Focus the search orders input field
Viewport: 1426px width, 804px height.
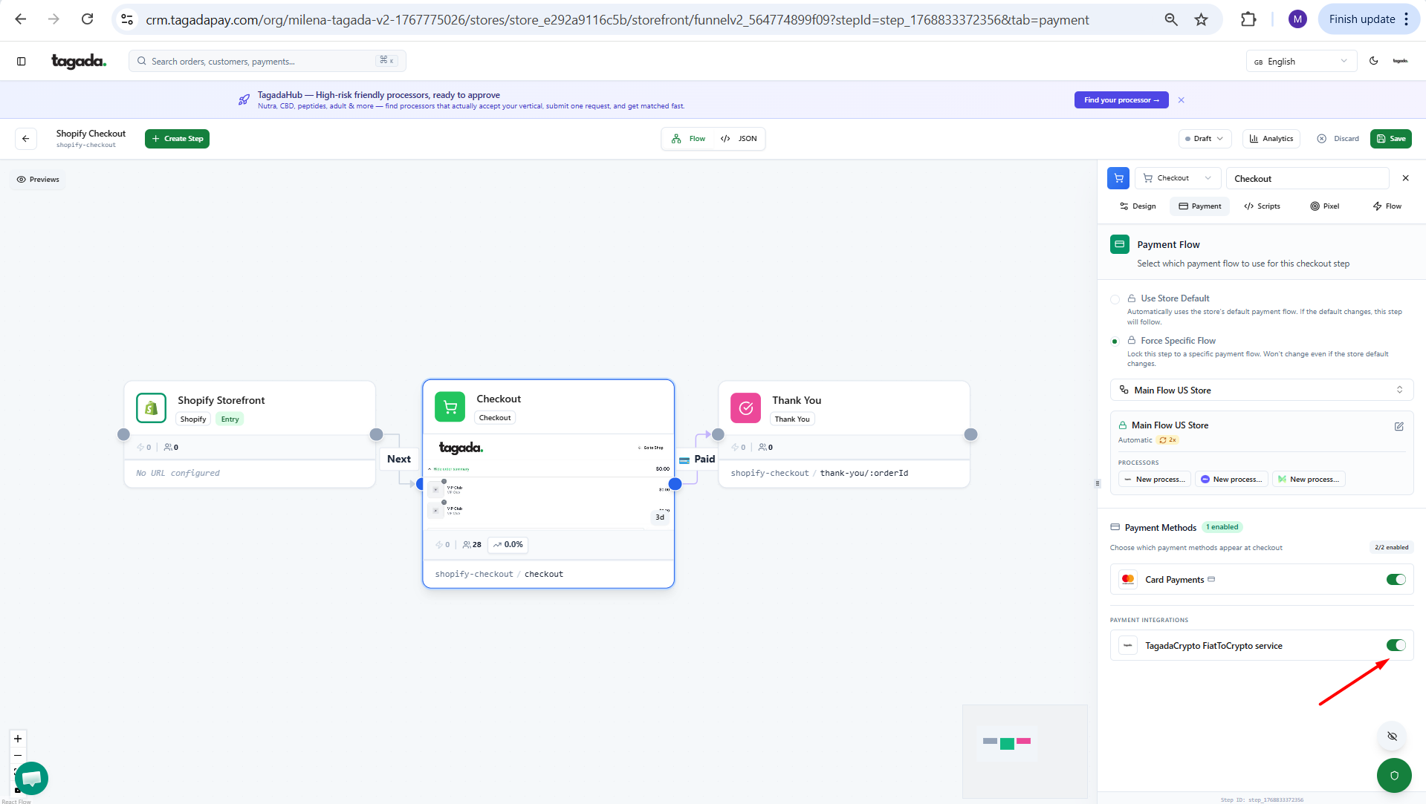[260, 62]
